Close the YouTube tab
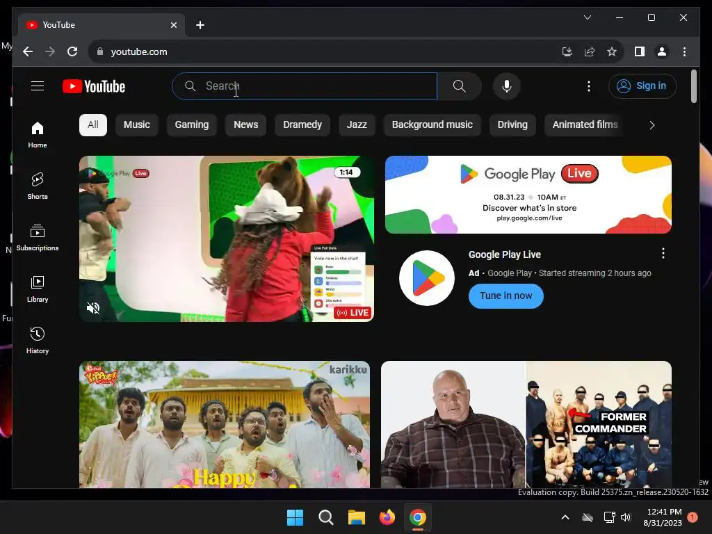The image size is (712, 534). tap(173, 25)
